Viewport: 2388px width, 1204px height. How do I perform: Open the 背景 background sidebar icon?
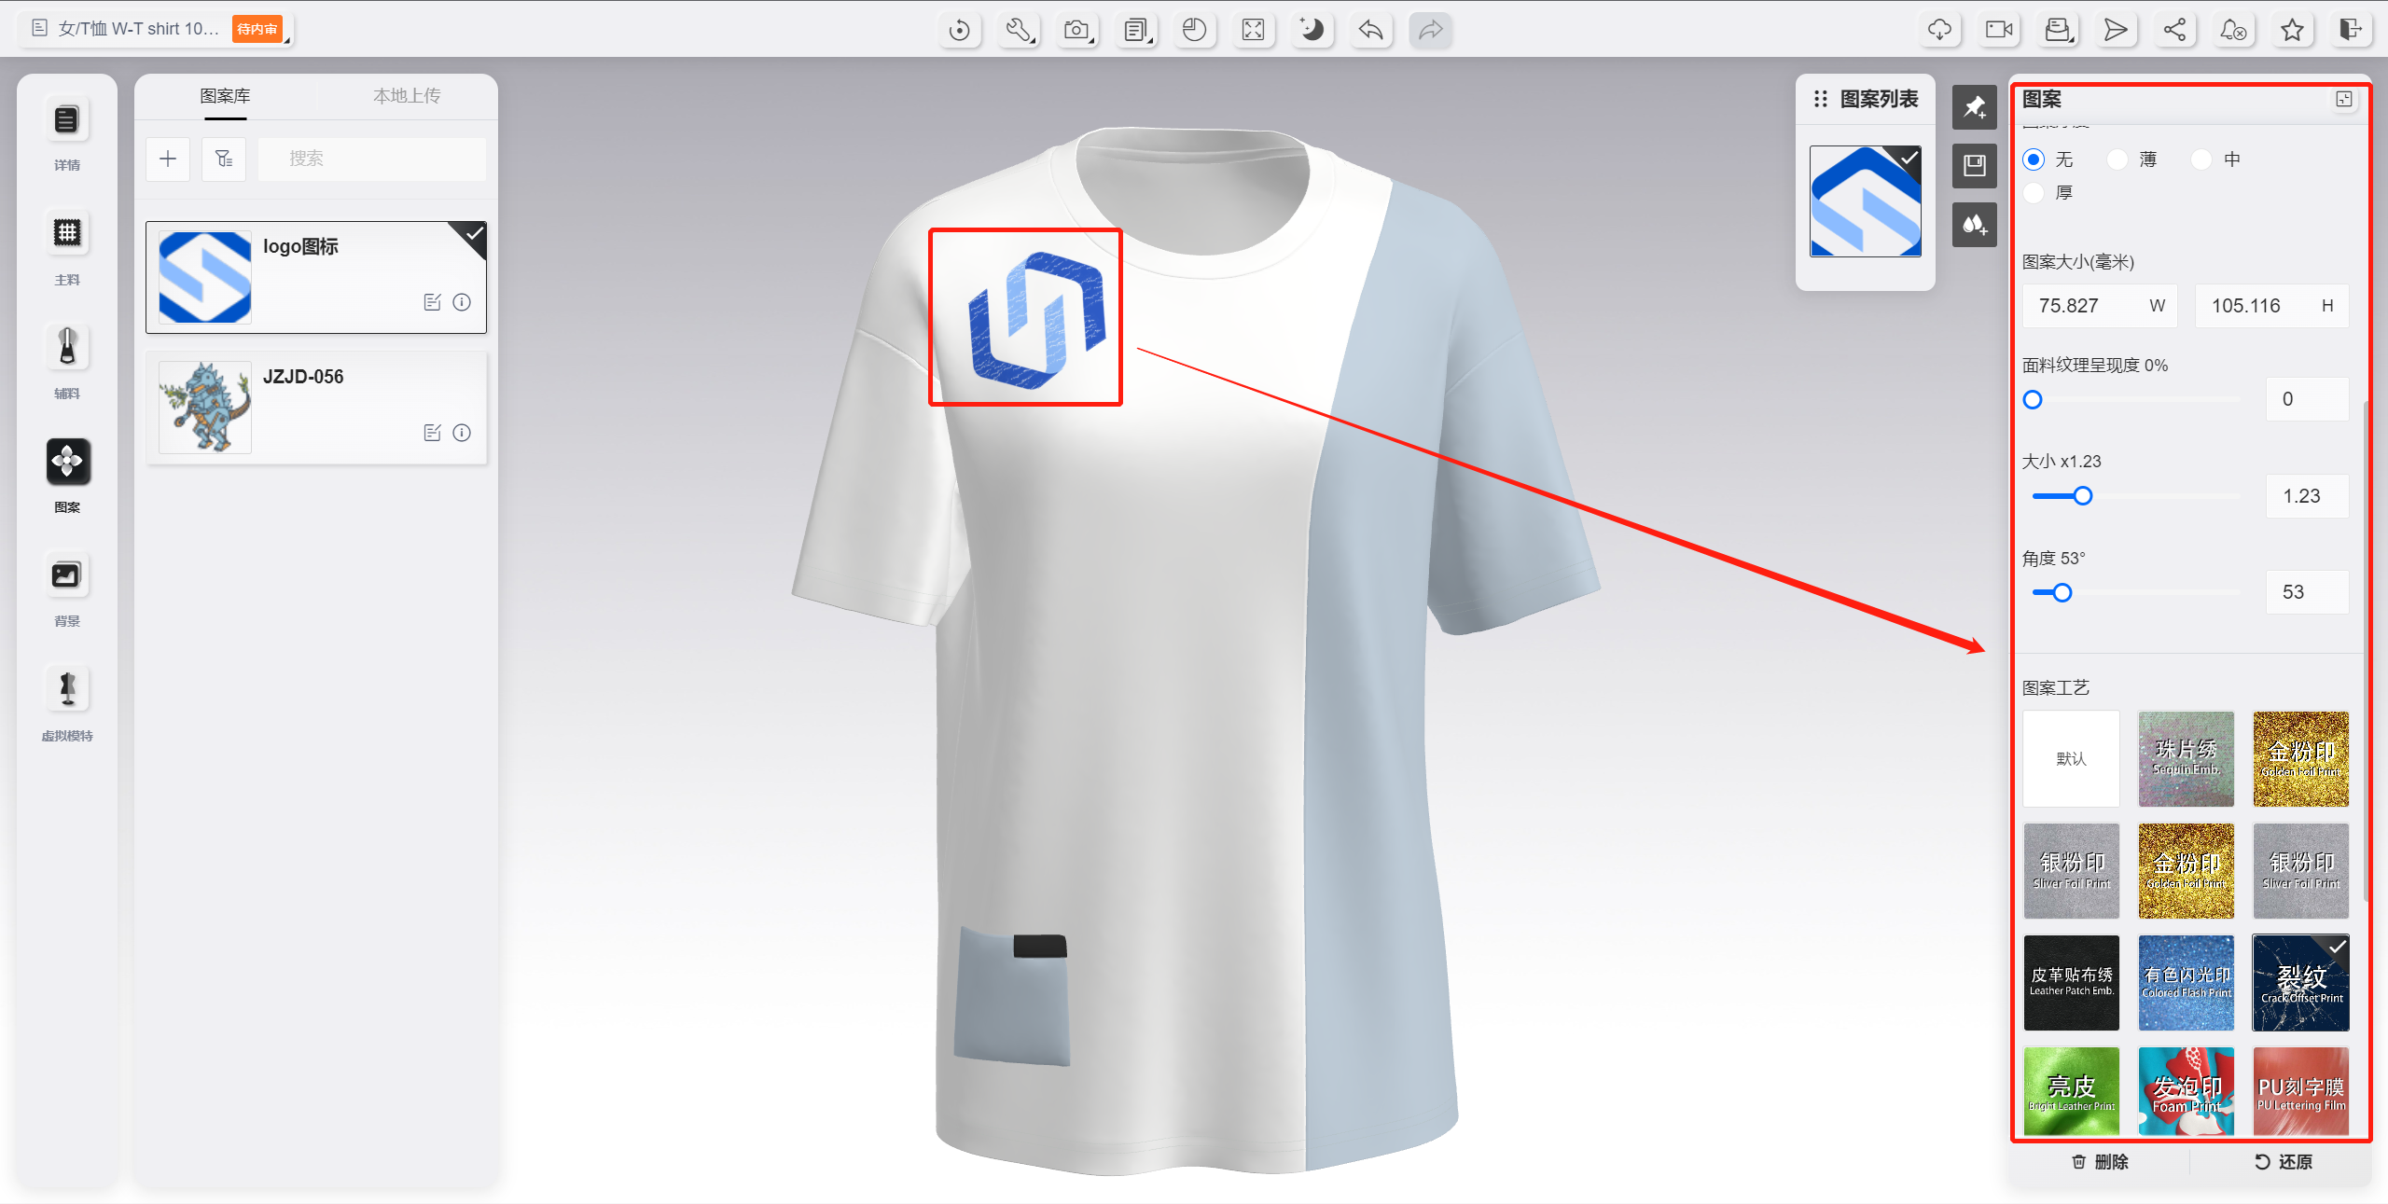coord(66,575)
